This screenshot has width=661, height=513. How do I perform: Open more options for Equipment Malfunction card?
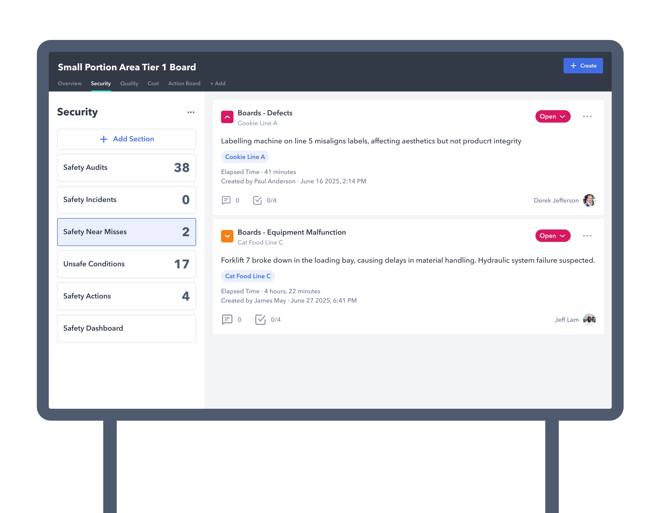tap(587, 236)
